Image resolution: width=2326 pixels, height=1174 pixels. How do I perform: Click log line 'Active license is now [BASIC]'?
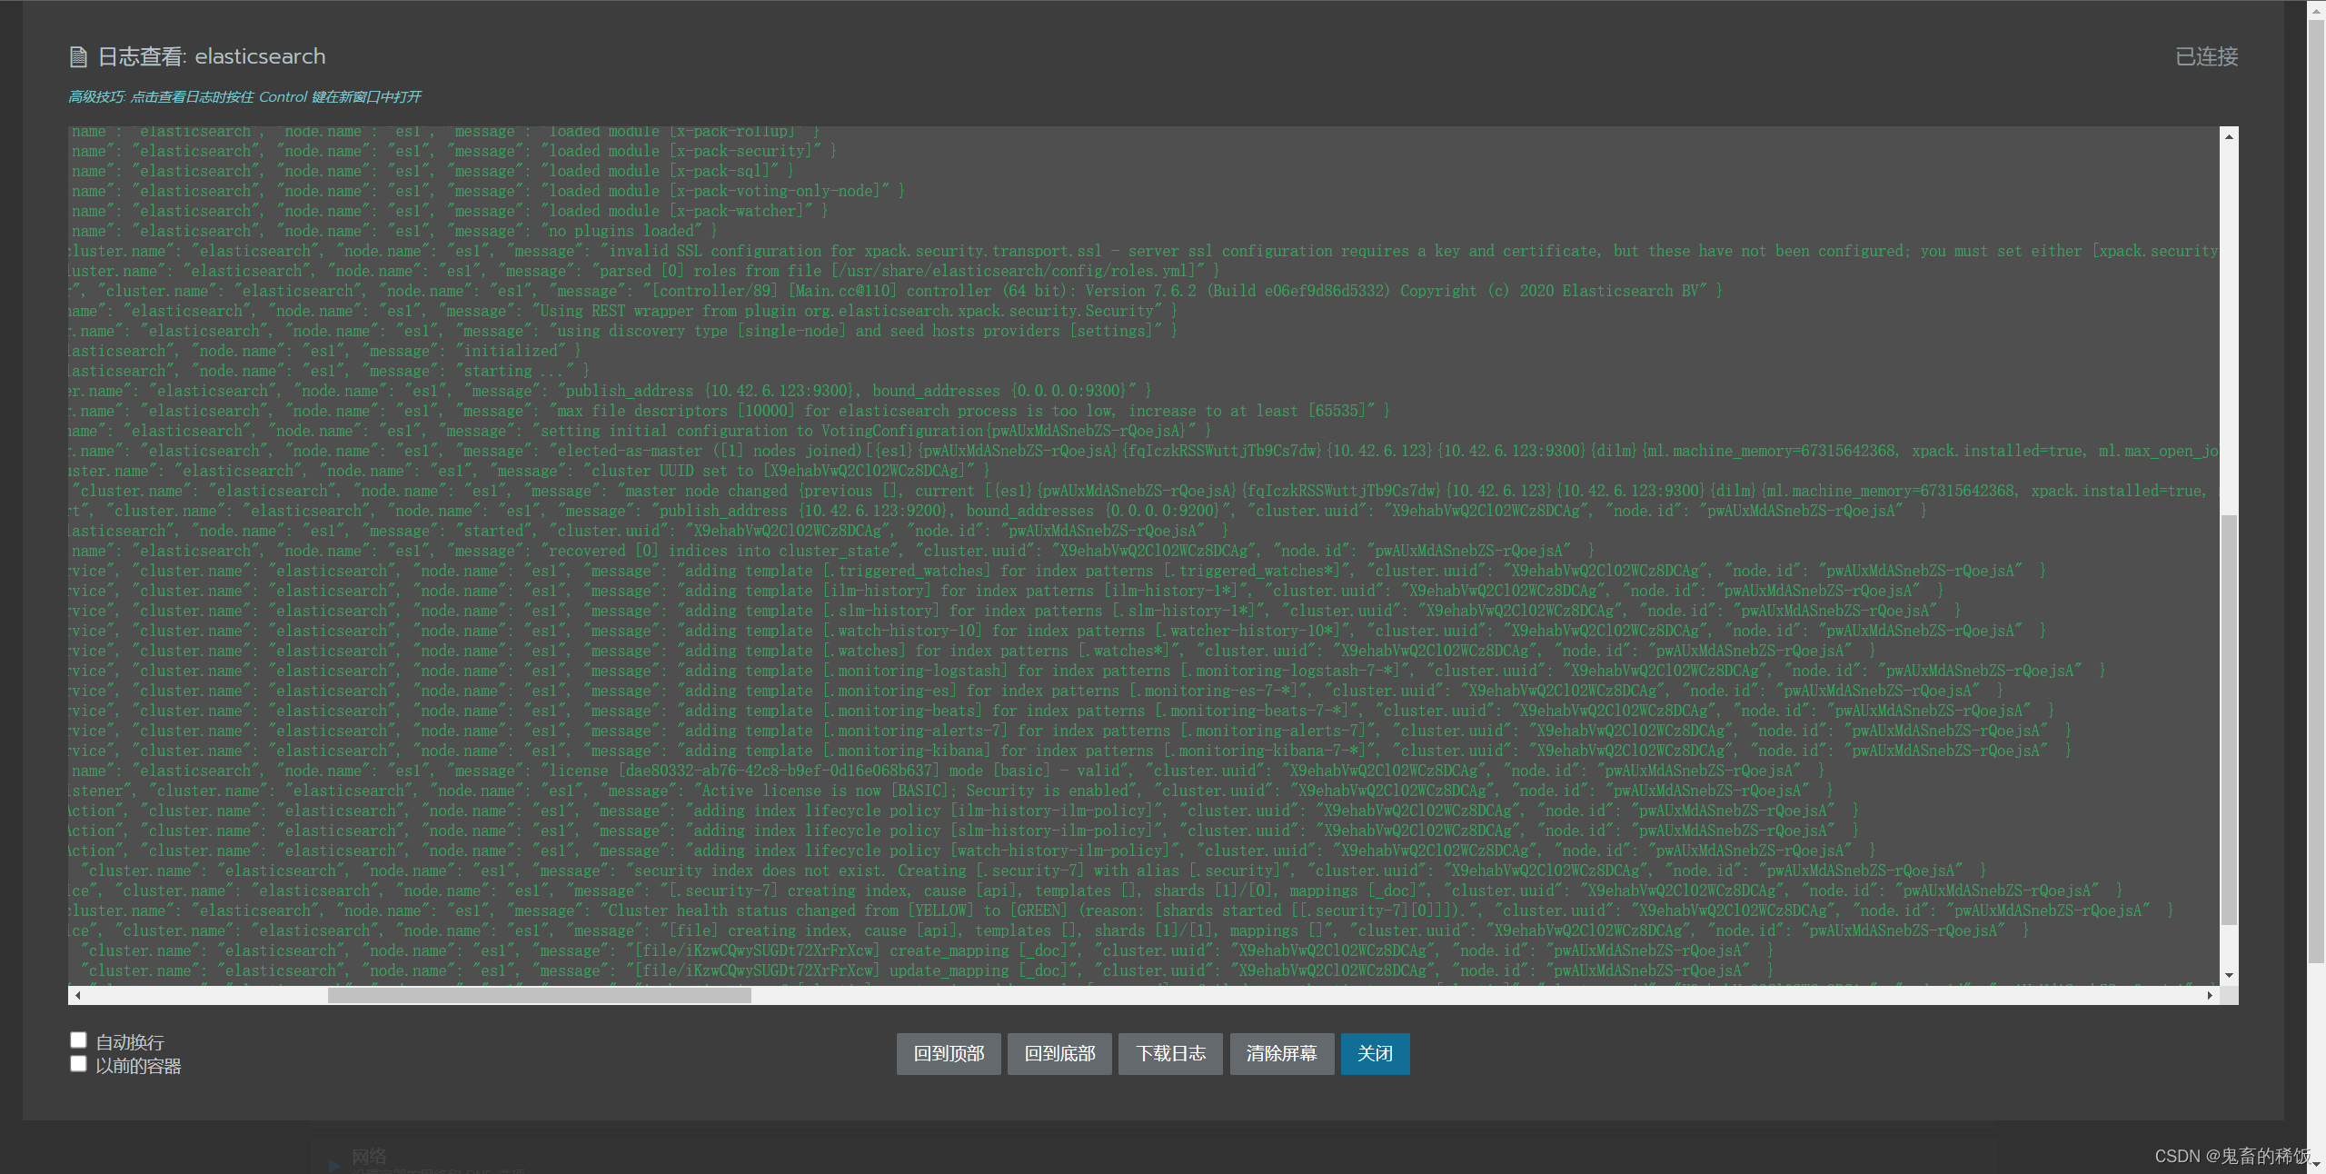pyautogui.click(x=952, y=791)
